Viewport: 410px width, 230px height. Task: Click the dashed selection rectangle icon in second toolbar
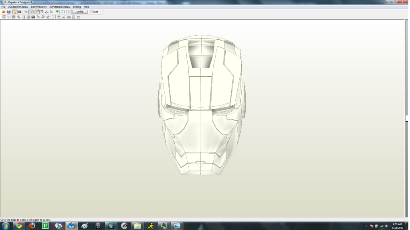click(x=54, y=17)
